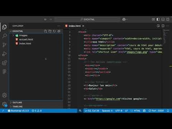Collapse the EXOHTML project section
Image resolution: width=172 pixels, height=129 pixels.
pyautogui.click(x=11, y=31)
